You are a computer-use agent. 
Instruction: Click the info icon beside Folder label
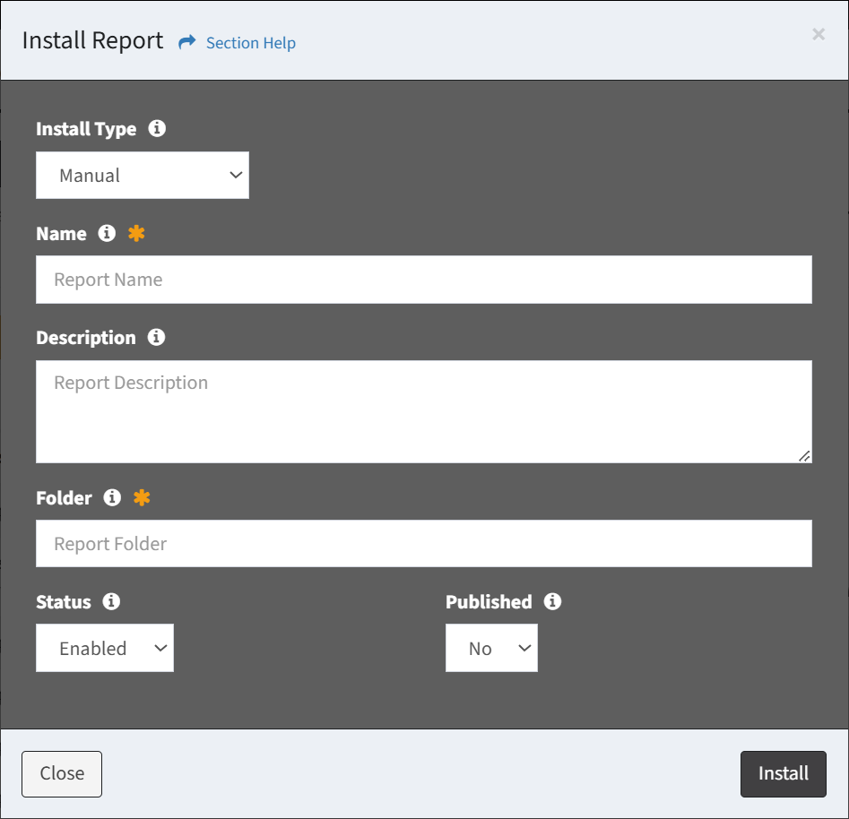[x=112, y=497]
